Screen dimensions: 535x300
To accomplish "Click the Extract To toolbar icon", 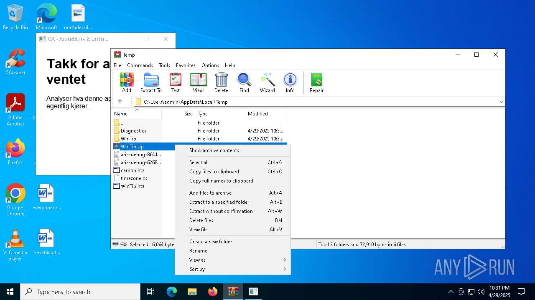I will pos(151,82).
